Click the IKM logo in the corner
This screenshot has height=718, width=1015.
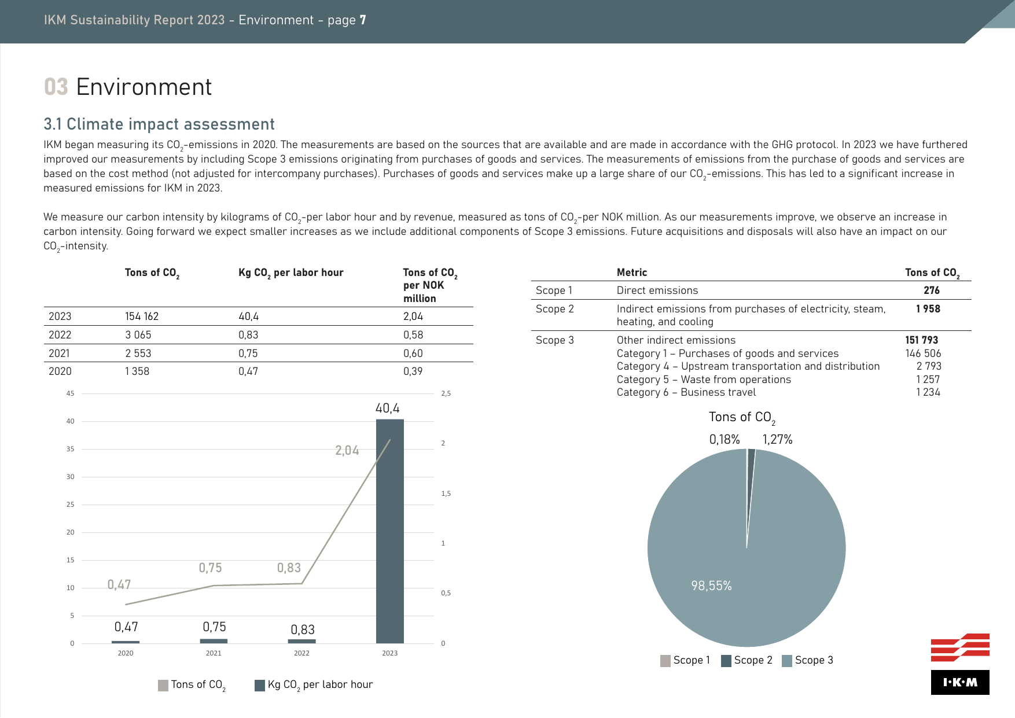pyautogui.click(x=960, y=664)
